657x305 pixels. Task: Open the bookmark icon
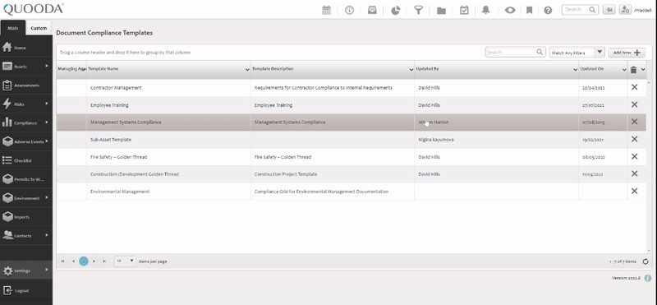[x=529, y=10]
